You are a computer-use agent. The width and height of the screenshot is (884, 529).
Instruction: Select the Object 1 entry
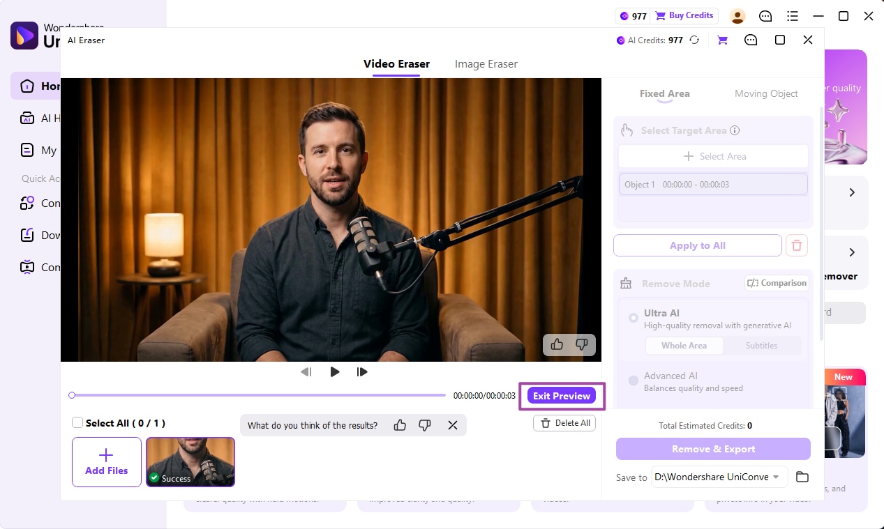[x=713, y=185]
